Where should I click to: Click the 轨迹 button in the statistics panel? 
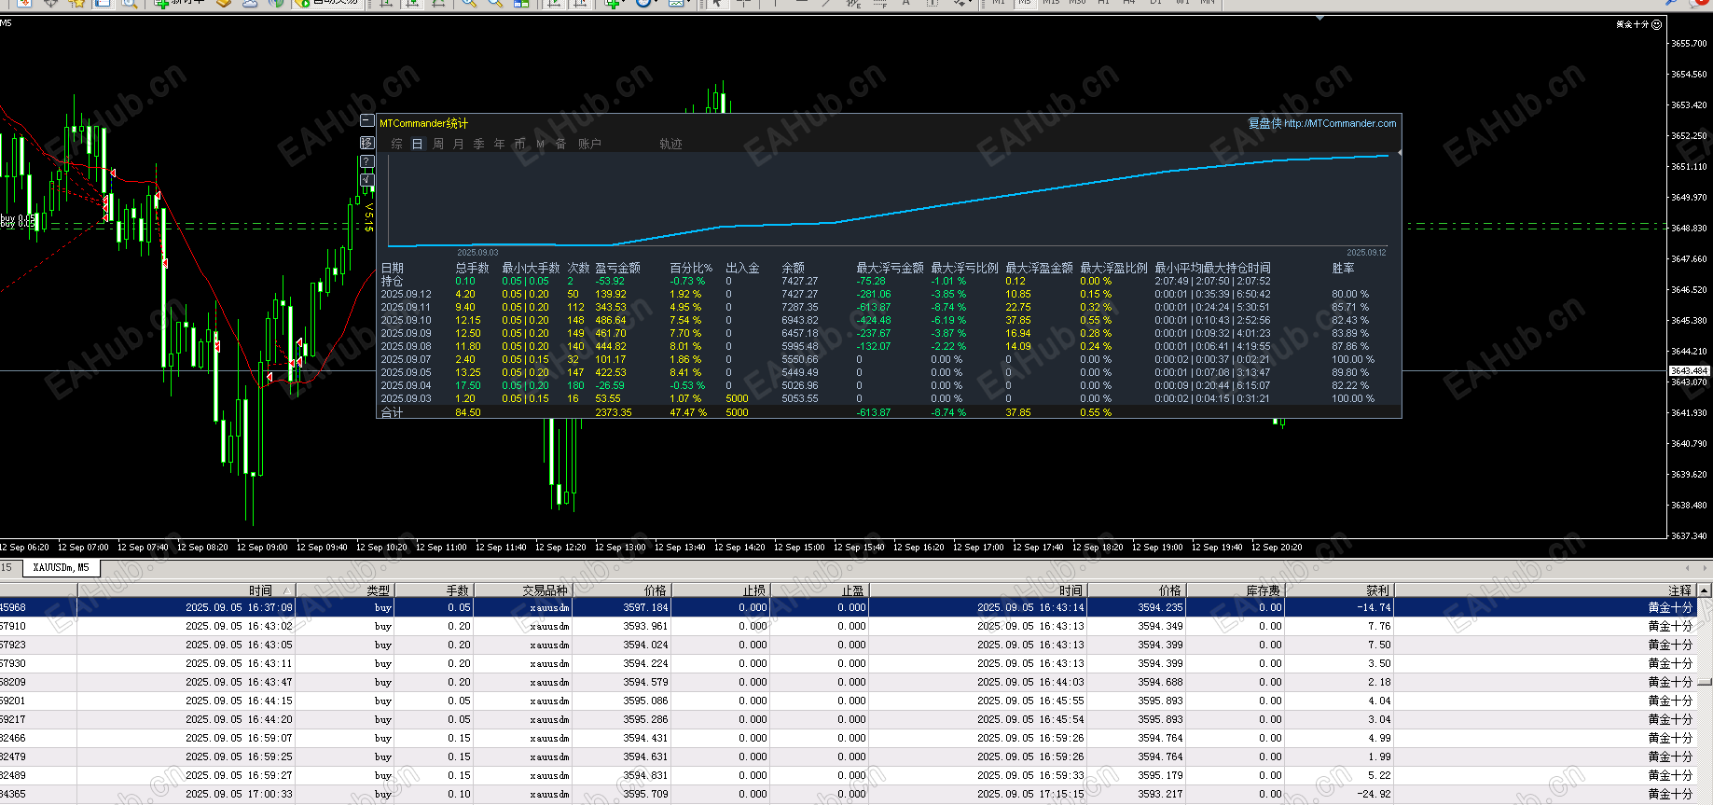pyautogui.click(x=670, y=144)
